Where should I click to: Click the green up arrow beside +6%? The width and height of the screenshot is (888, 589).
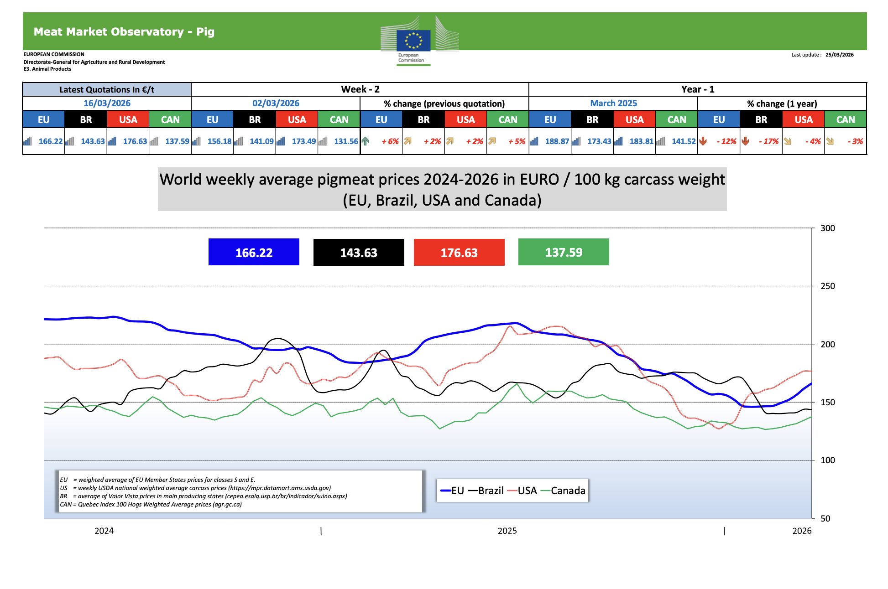(365, 141)
